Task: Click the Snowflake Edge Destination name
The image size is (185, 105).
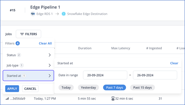Action: [87, 14]
